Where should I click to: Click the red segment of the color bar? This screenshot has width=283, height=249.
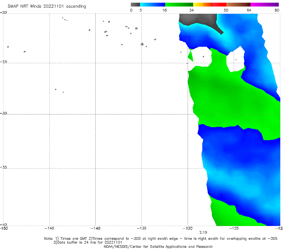click(x=220, y=5)
